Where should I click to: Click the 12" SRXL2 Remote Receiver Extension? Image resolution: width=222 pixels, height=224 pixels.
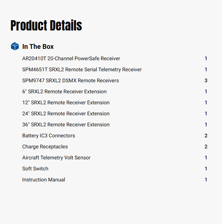[66, 102]
